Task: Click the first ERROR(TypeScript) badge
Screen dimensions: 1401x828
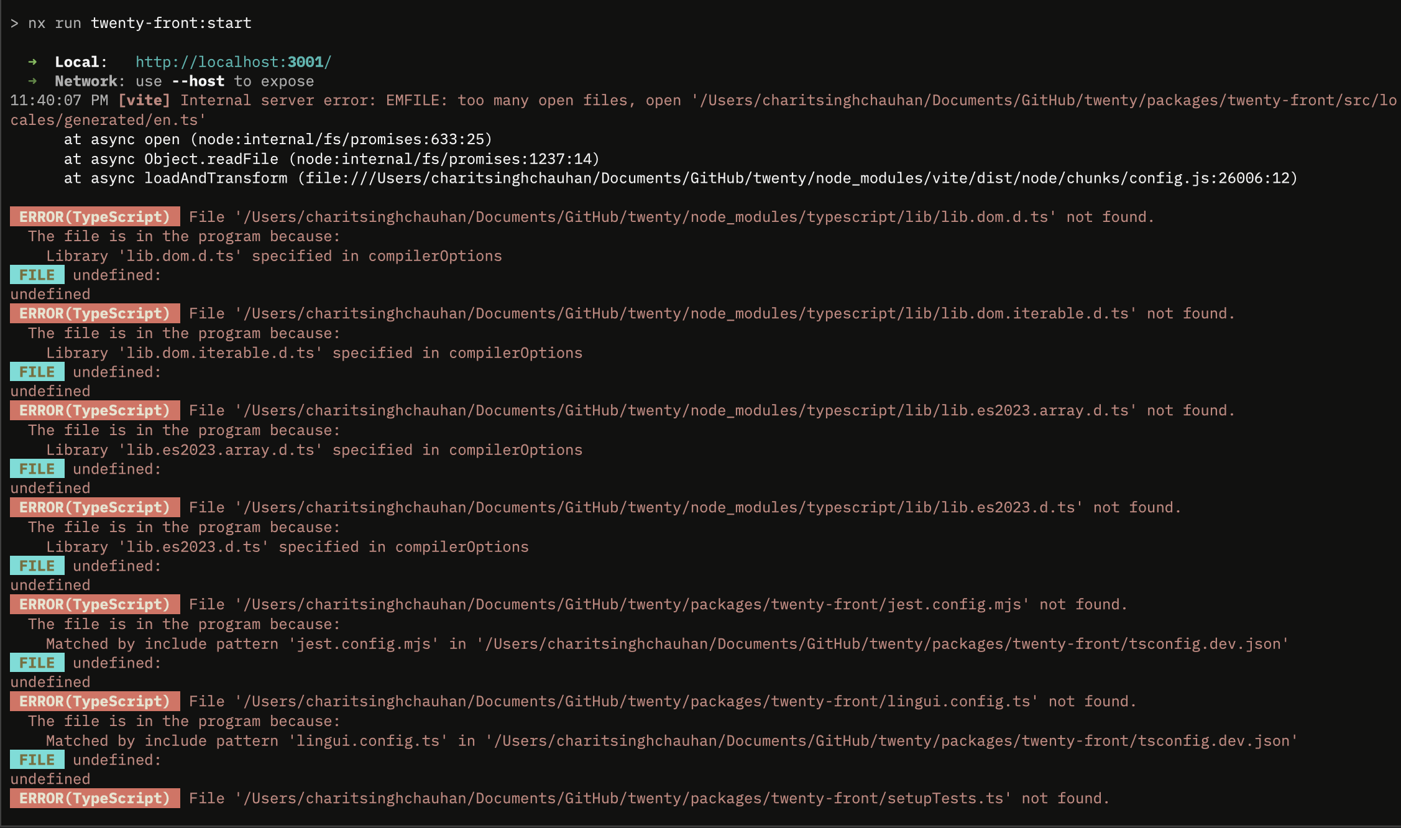Action: click(94, 217)
